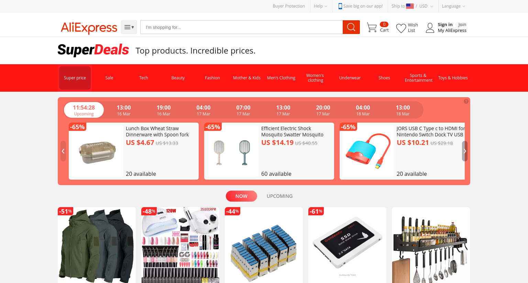Viewport: 528px width, 283px height.
Task: Click the orange search magnifier button
Action: tap(351, 27)
